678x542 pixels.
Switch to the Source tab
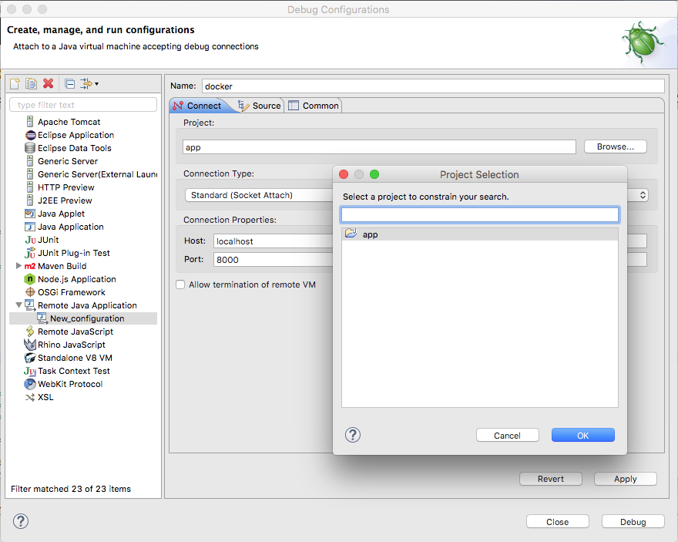click(260, 106)
